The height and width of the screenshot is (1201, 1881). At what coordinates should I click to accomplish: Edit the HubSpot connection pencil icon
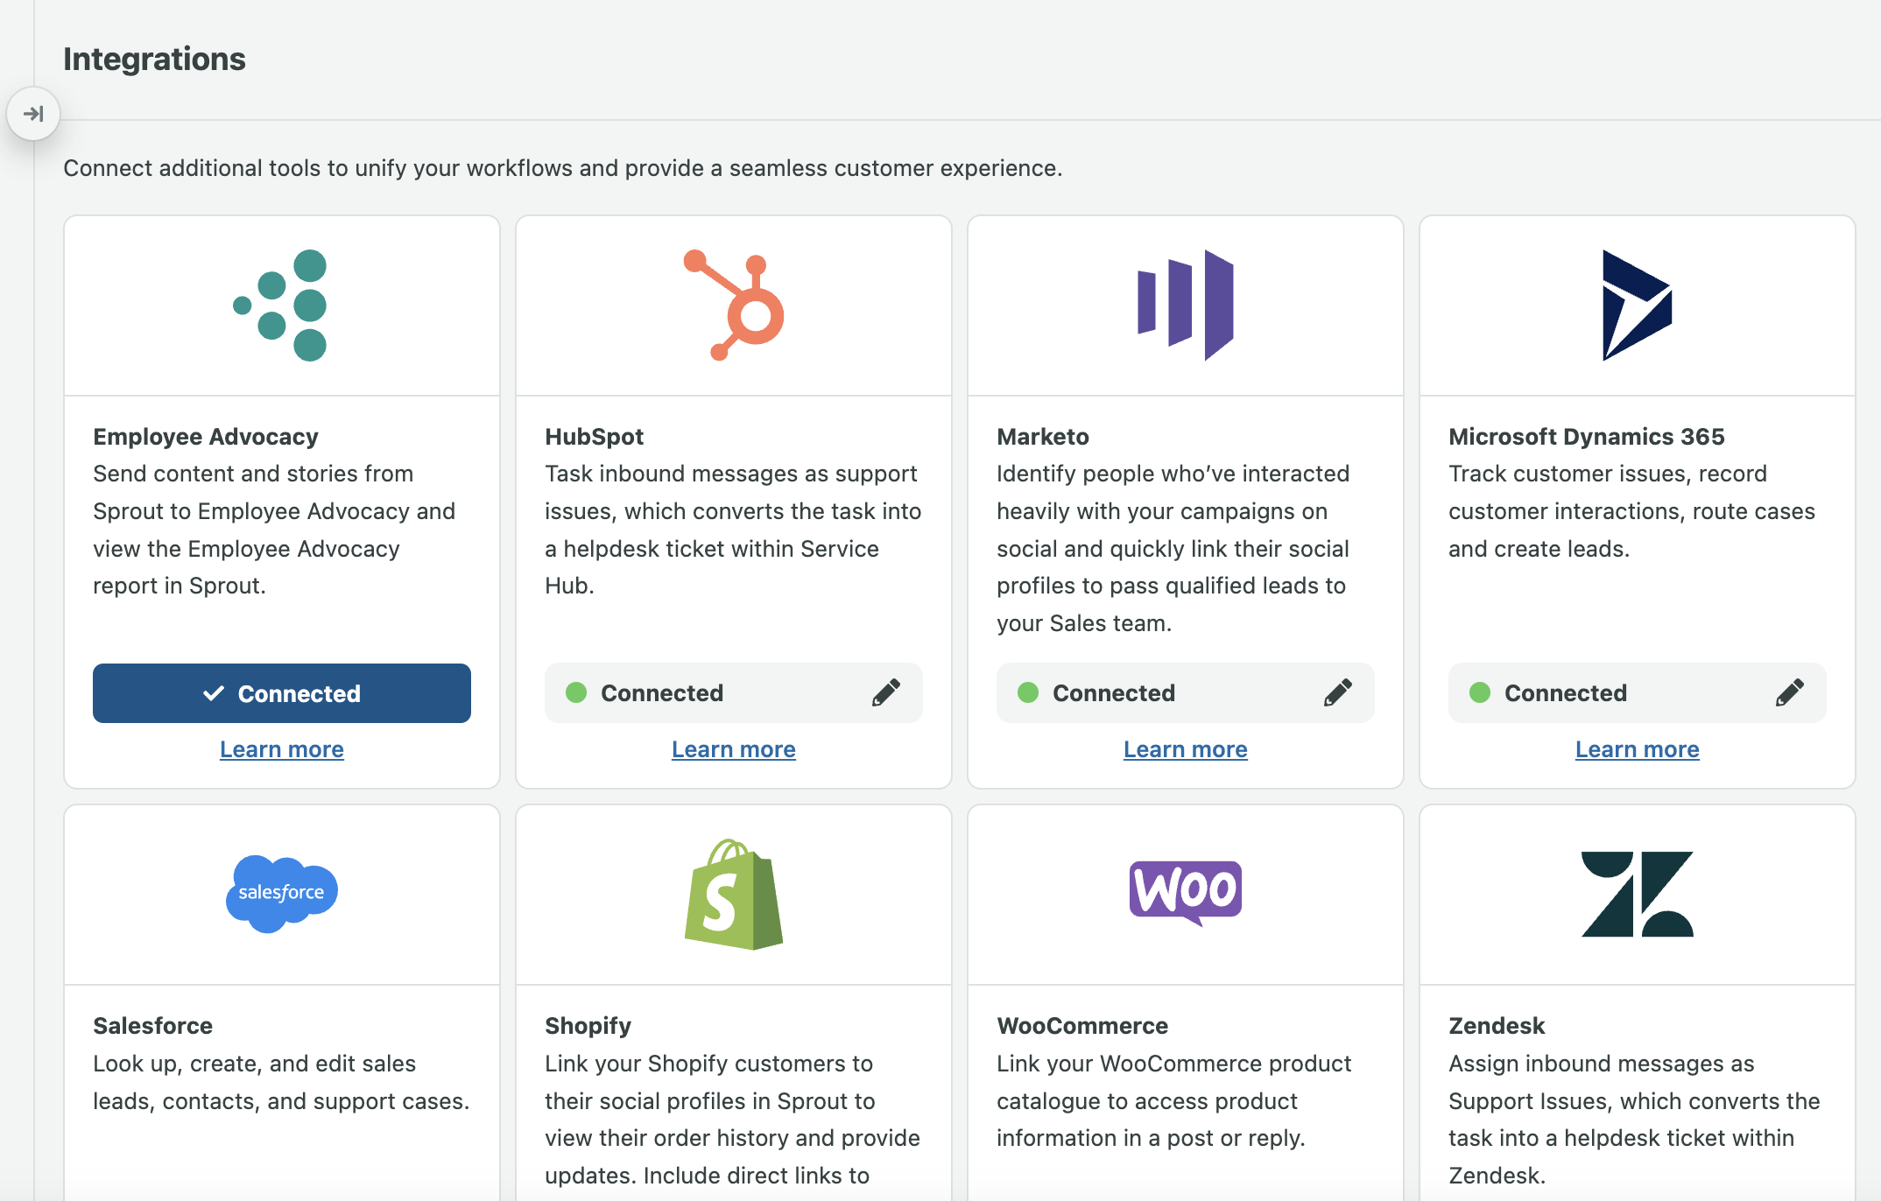pyautogui.click(x=886, y=692)
